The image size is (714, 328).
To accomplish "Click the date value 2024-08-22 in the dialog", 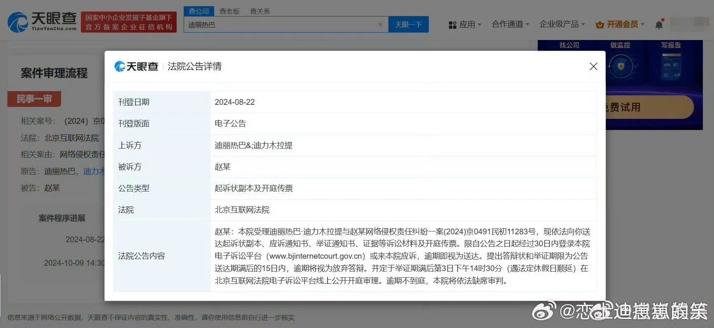I will coord(235,102).
